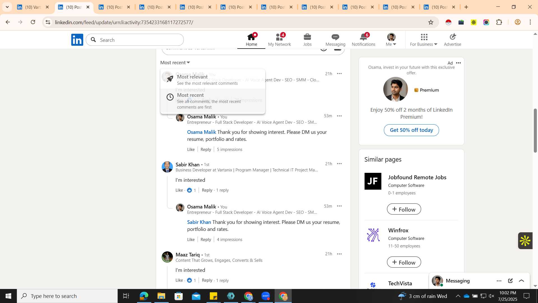Open File Explorer from the taskbar
Image resolution: width=538 pixels, height=303 pixels.
point(161,296)
